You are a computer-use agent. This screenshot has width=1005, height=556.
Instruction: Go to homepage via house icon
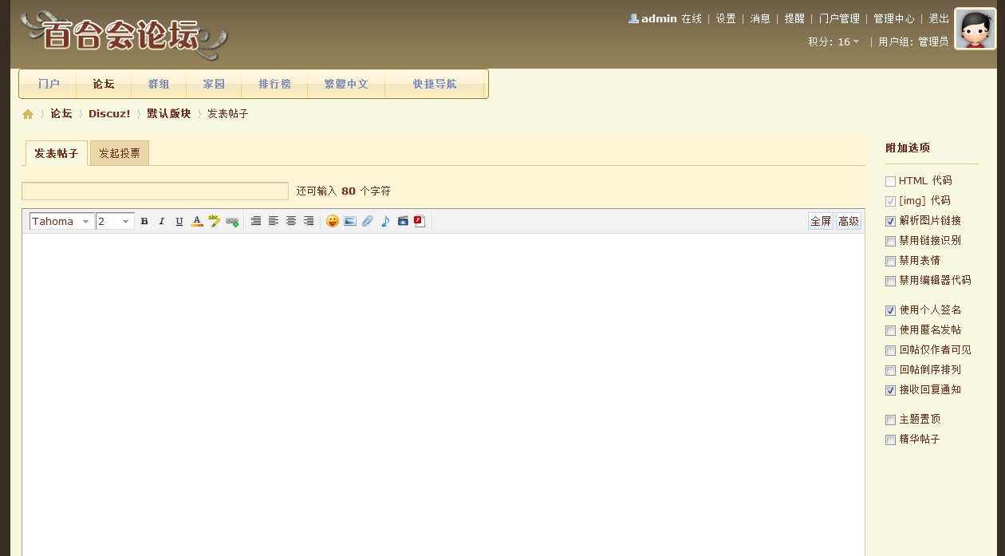click(28, 114)
